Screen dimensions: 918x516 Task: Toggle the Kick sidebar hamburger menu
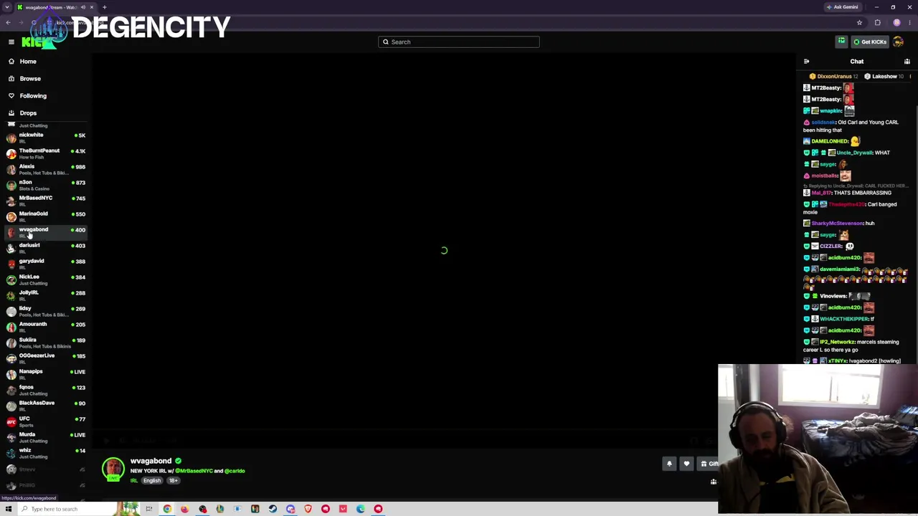tap(11, 42)
